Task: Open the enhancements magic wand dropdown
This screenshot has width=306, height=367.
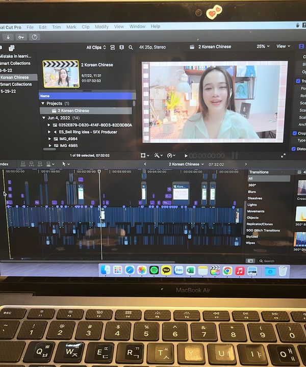Action: [x=159, y=155]
